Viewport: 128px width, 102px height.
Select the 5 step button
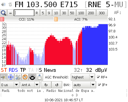point(43,13)
